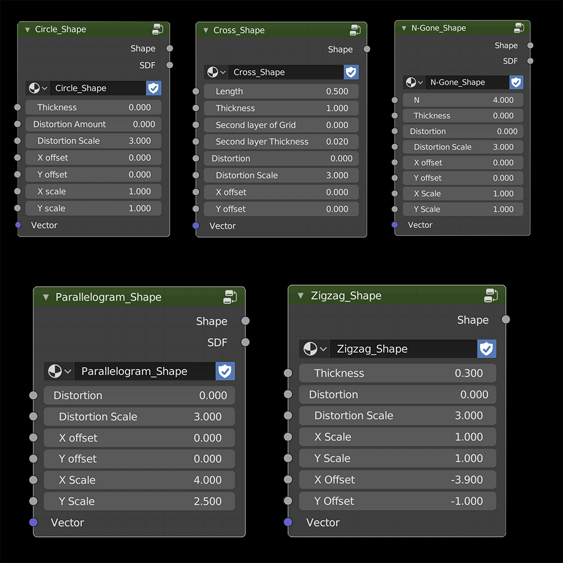Click the Zigzag_Shape group name field
This screenshot has width=563, height=563.
pyautogui.click(x=403, y=348)
